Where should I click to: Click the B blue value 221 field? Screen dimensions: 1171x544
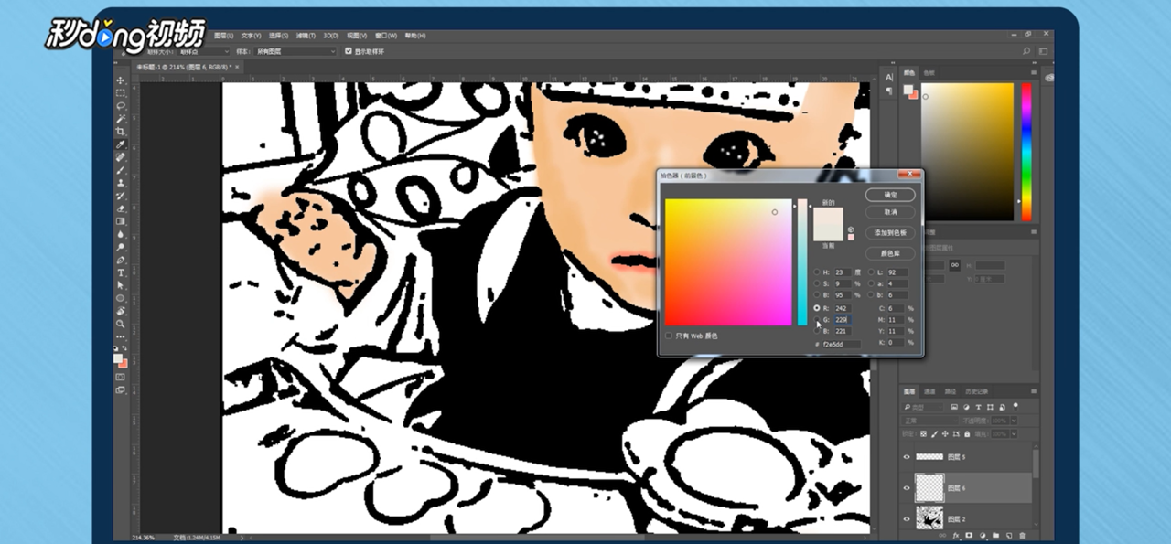click(x=842, y=331)
